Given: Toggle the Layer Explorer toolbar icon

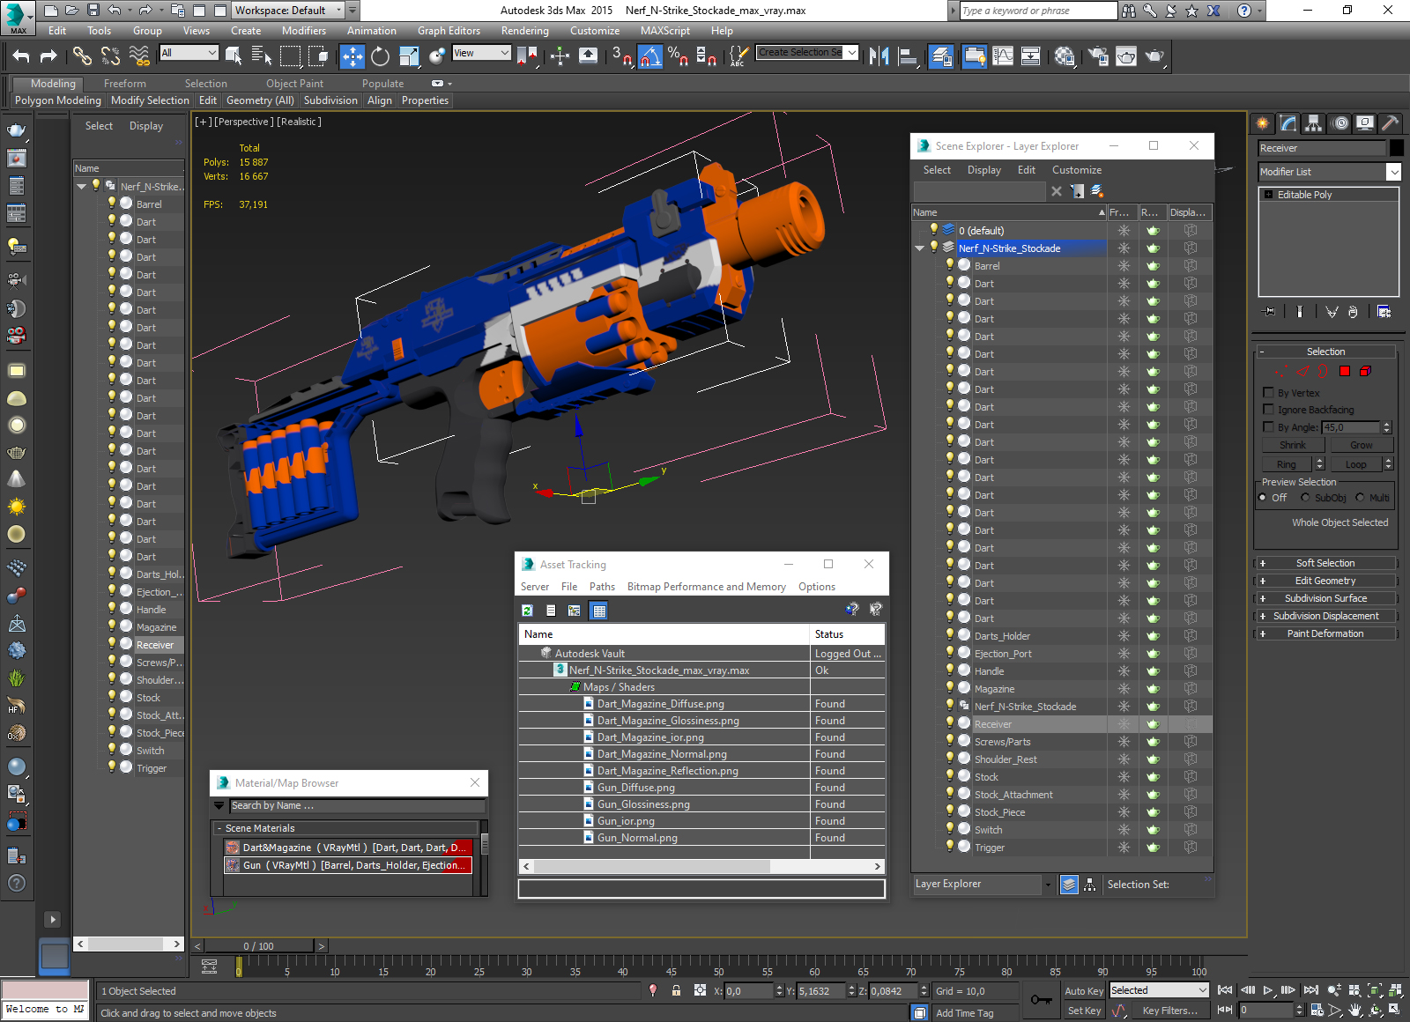Looking at the screenshot, I should 941,56.
